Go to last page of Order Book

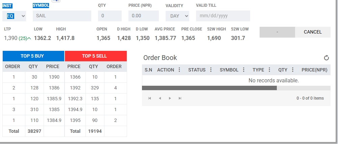(x=180, y=98)
